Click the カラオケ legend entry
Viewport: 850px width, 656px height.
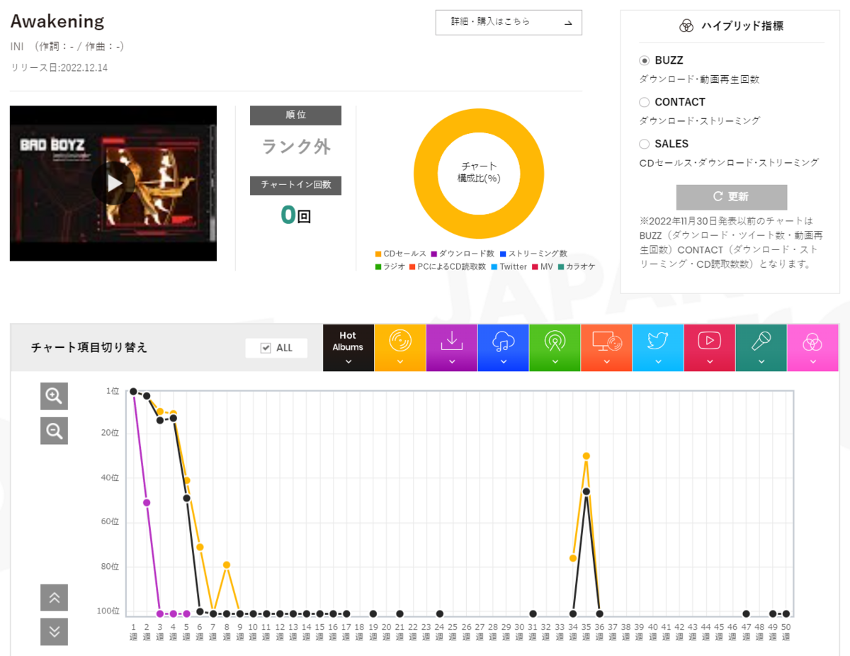pos(577,267)
